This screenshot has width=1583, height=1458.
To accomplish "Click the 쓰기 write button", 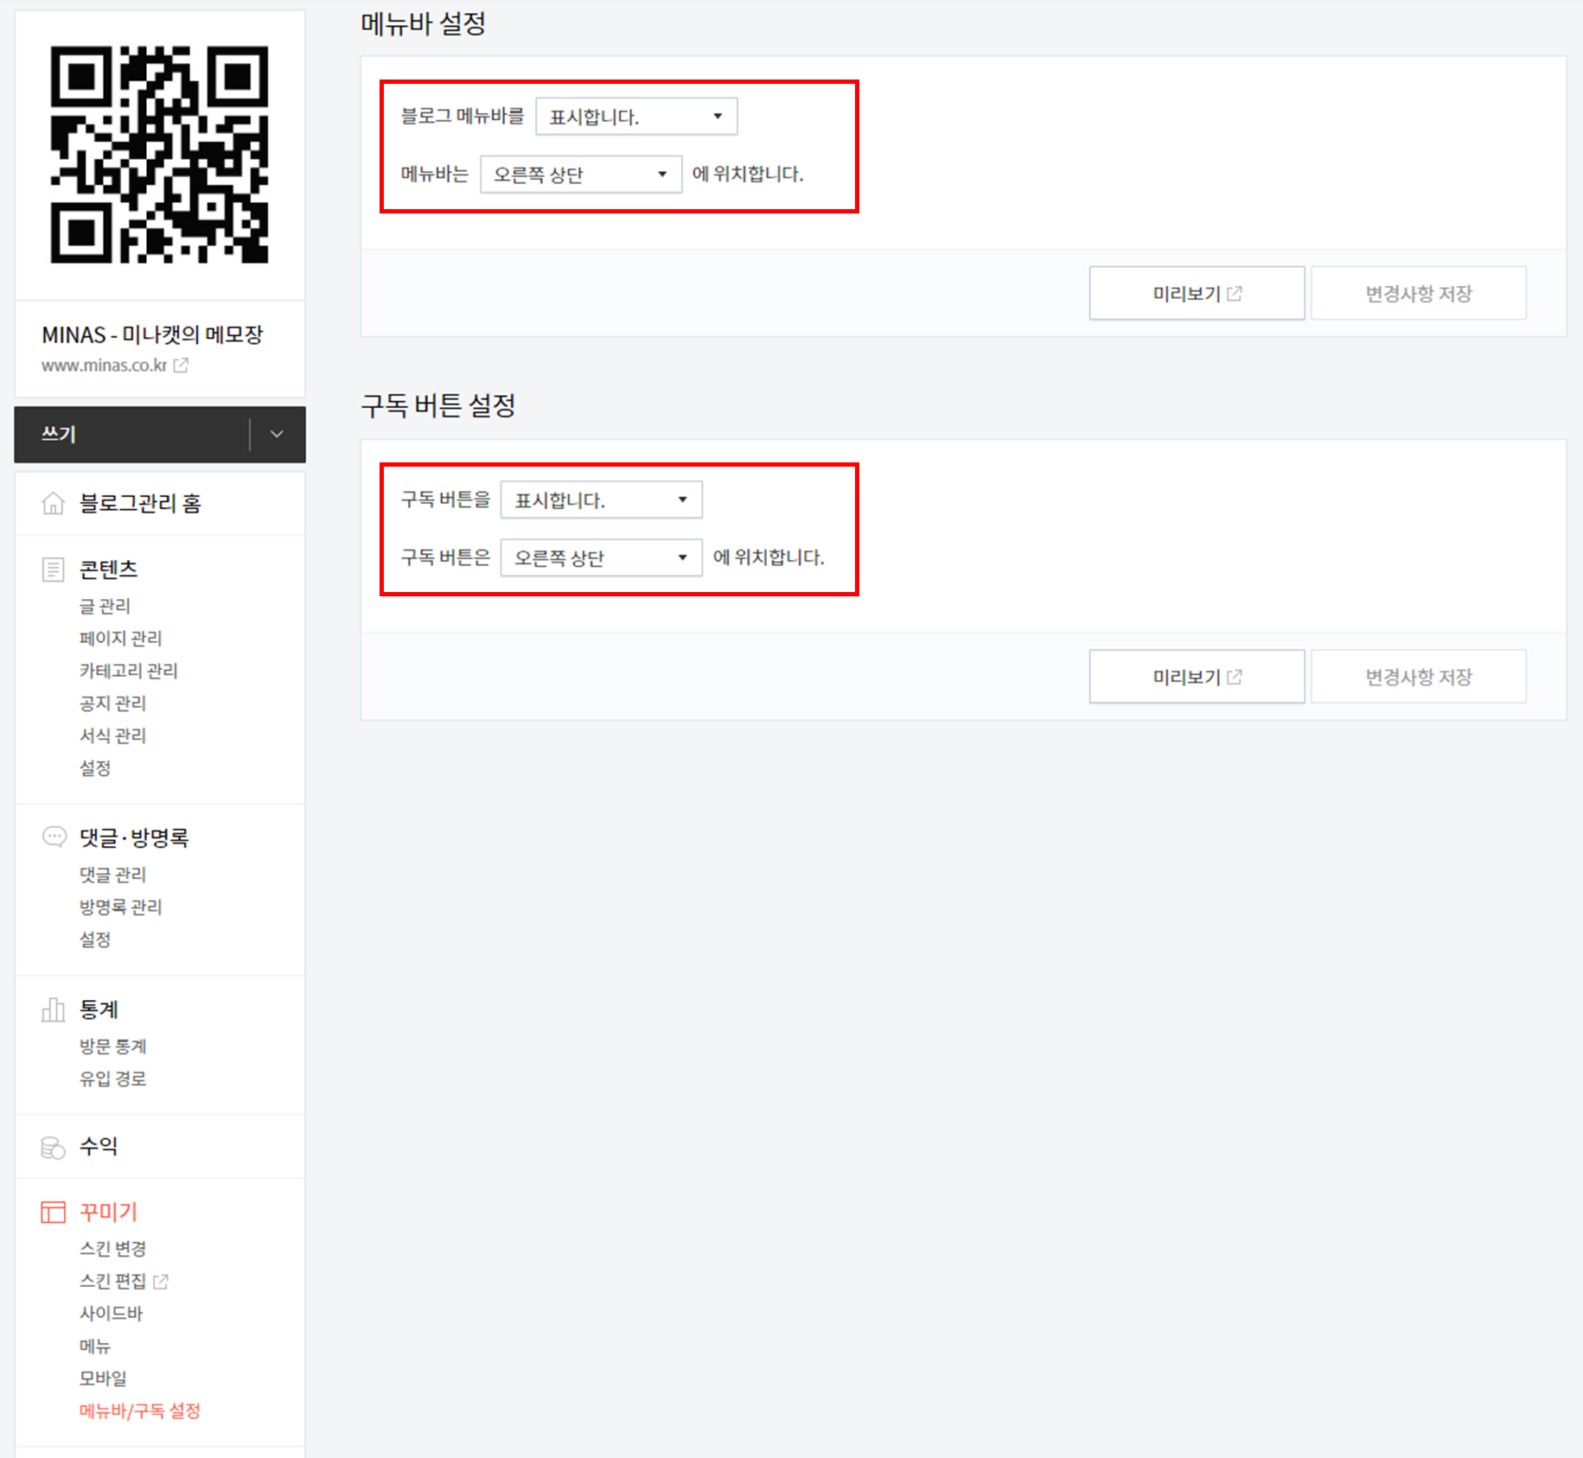I will [x=131, y=434].
